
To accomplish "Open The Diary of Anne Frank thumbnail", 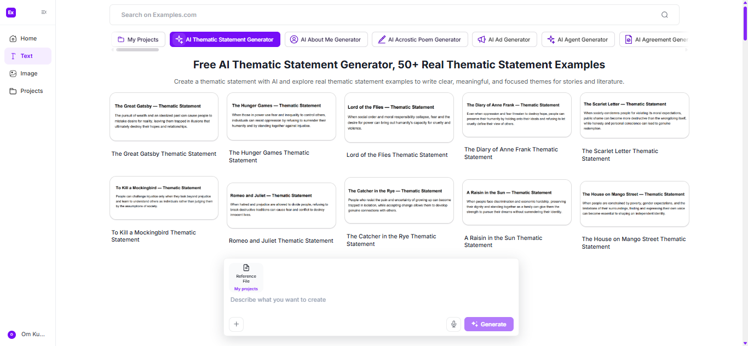I will tap(517, 115).
